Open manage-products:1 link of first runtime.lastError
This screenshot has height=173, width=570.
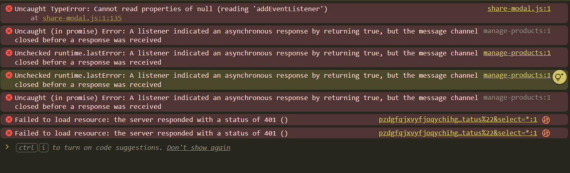(517, 53)
